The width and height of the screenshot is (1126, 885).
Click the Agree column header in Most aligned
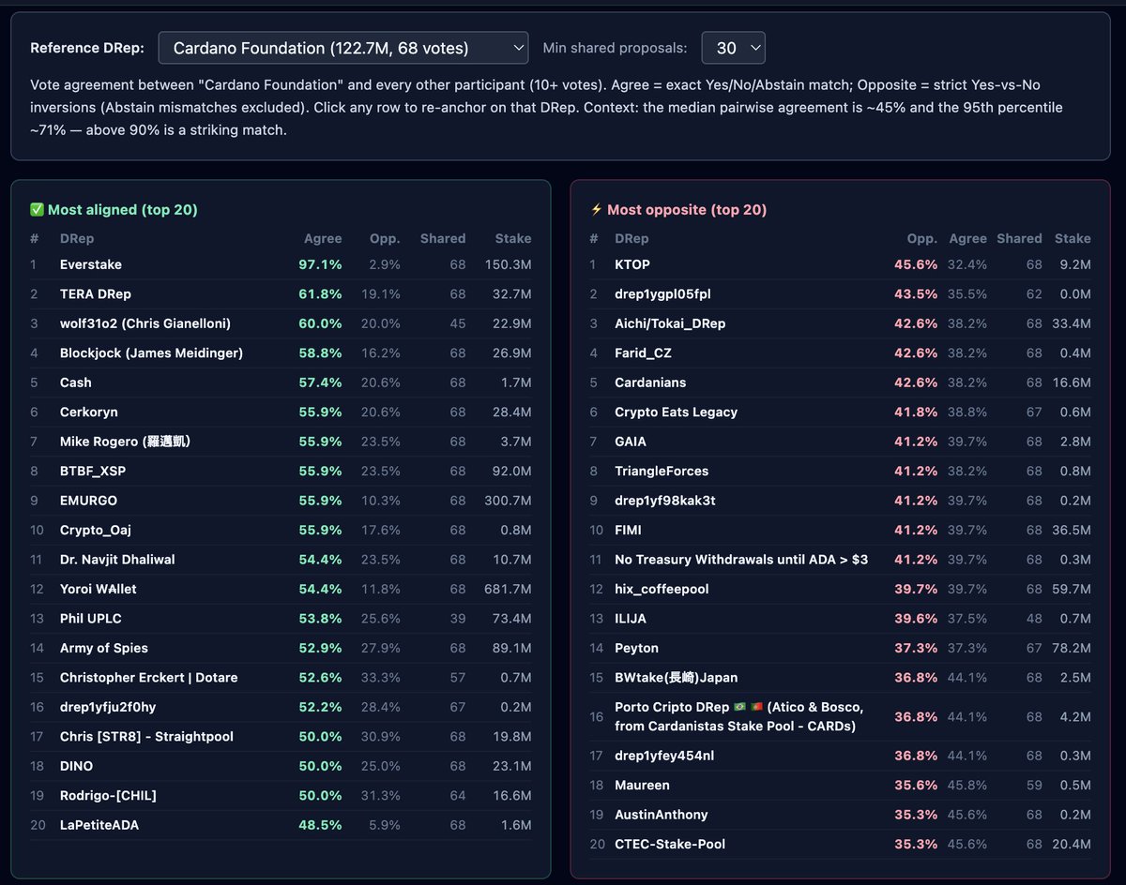(323, 239)
